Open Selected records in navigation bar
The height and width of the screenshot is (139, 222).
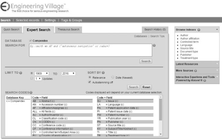tap(28, 20)
